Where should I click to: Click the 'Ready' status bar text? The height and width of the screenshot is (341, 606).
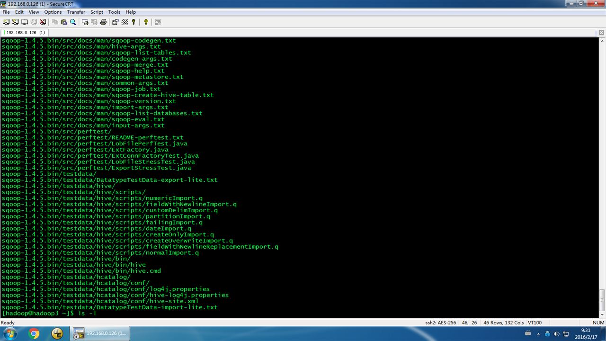coord(8,323)
